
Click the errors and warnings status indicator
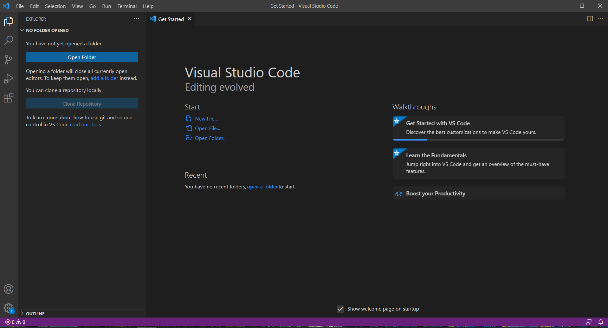(15, 322)
